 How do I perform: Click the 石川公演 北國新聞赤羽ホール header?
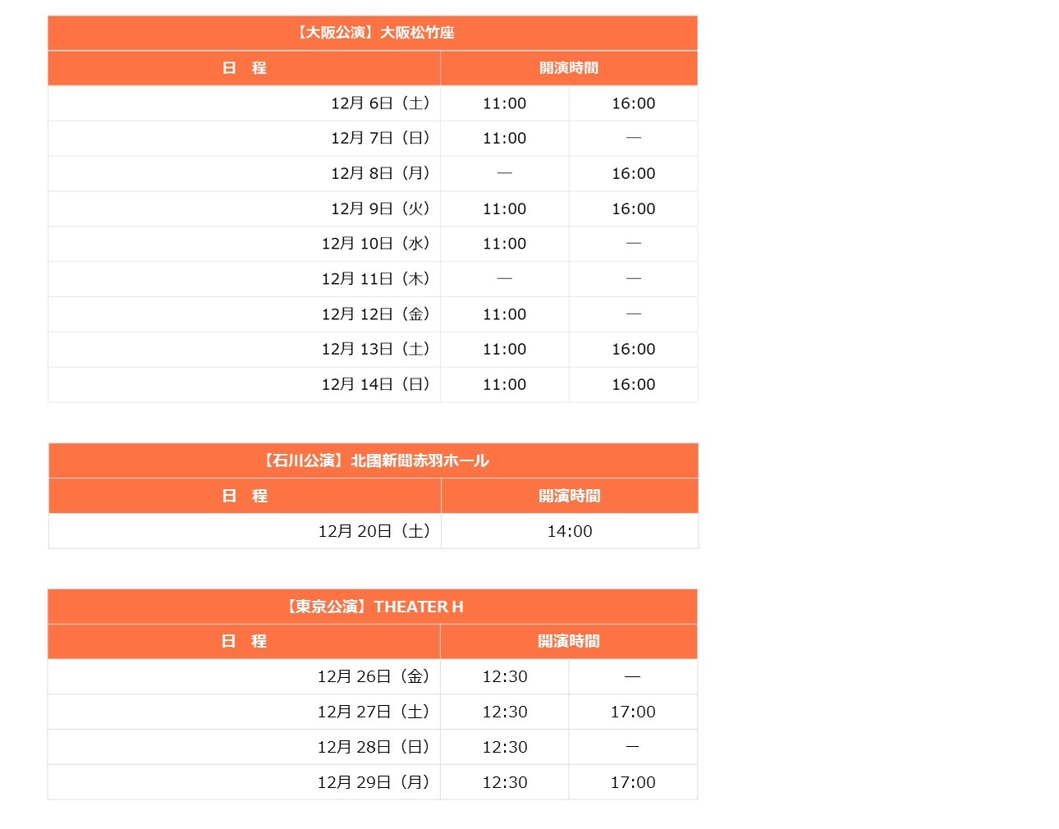click(374, 460)
